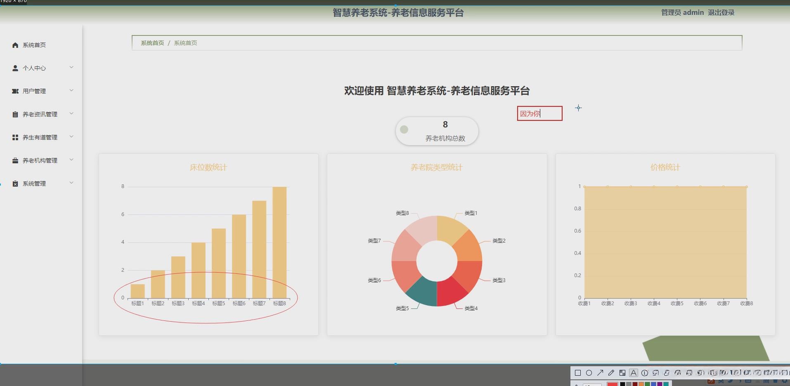The image size is (790, 386).
Task: Click the 收费1 axis label
Action: (584, 304)
